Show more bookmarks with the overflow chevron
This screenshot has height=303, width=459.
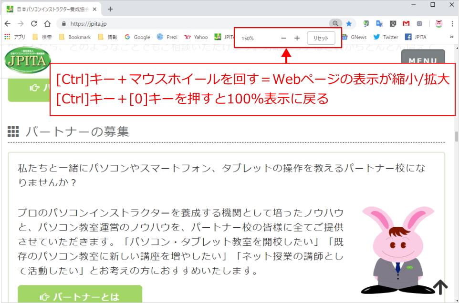(x=451, y=37)
